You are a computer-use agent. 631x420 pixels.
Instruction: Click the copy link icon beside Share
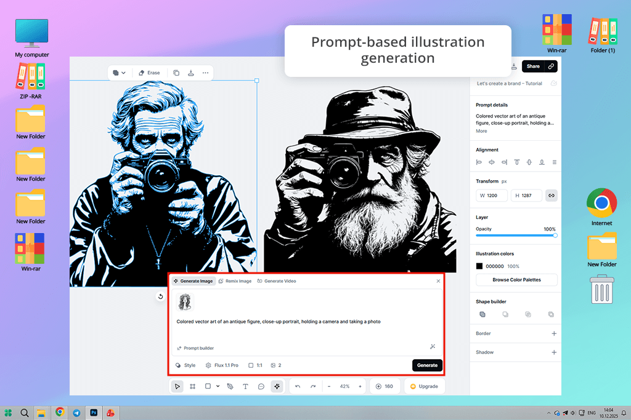pyautogui.click(x=551, y=66)
